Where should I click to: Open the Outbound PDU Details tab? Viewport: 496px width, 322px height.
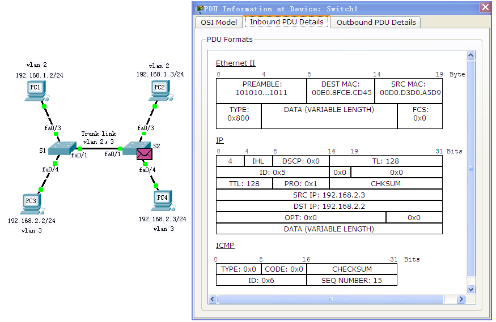click(x=376, y=22)
